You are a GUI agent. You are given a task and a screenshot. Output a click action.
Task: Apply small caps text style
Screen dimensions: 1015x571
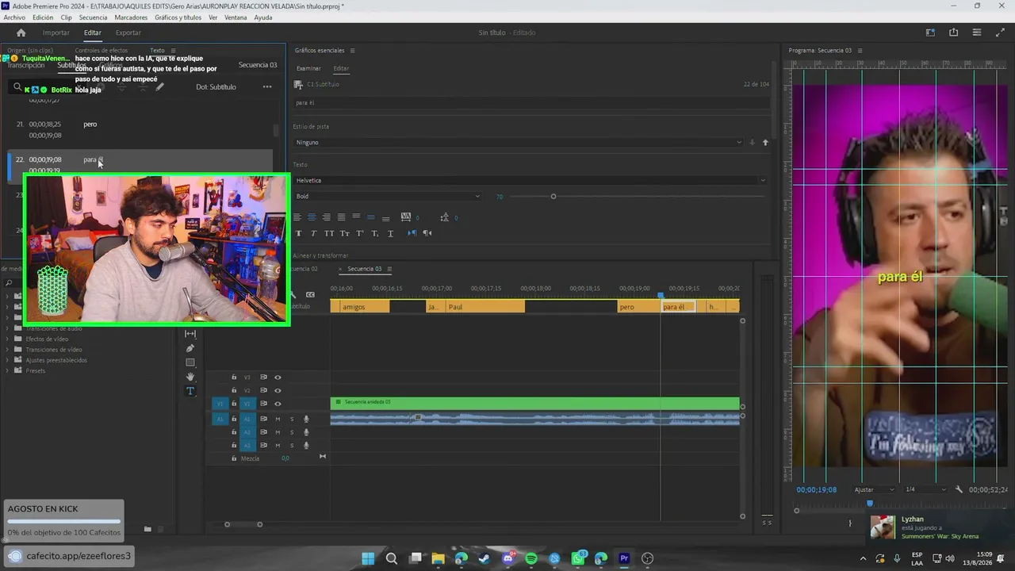tap(344, 233)
